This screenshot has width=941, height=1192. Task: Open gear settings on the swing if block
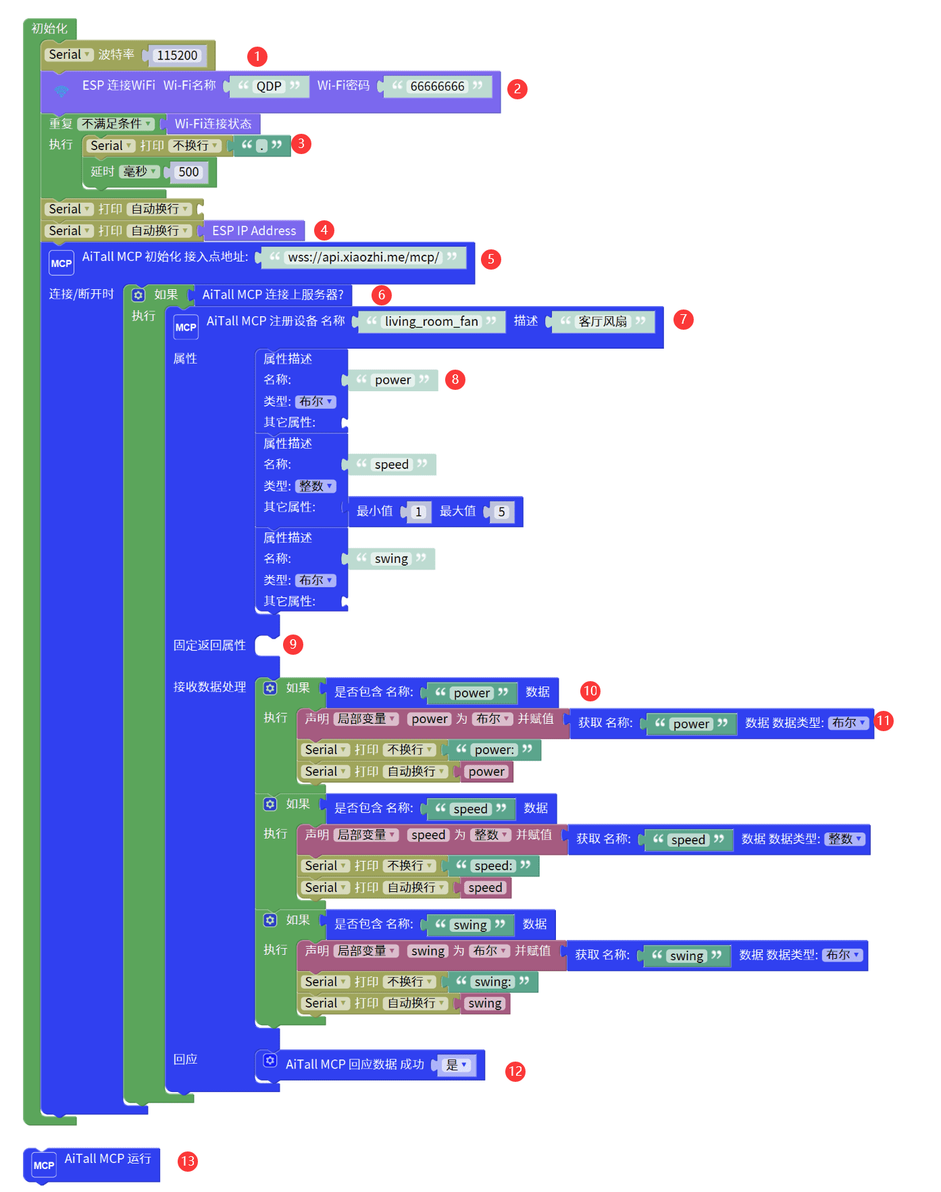270,920
